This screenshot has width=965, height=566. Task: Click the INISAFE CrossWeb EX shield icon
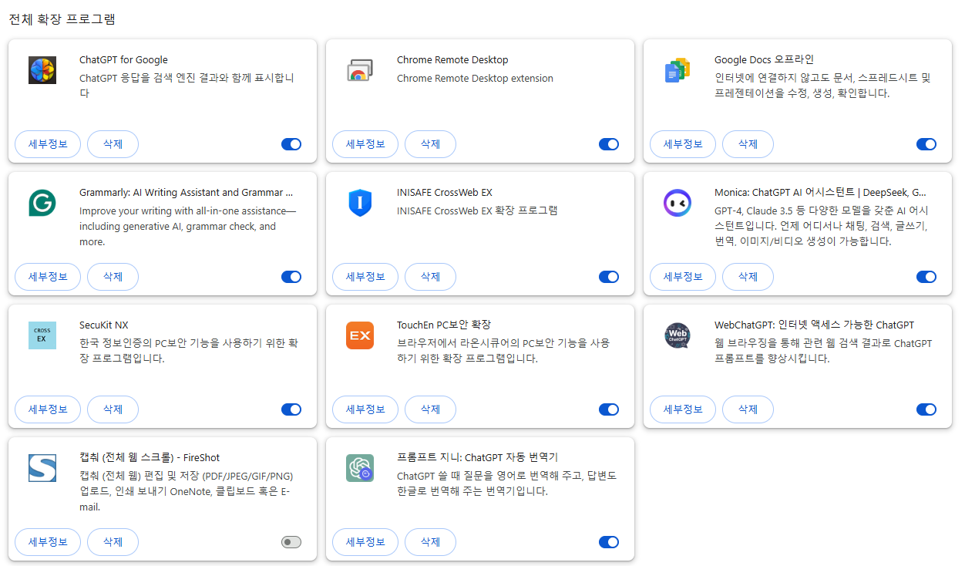point(360,203)
